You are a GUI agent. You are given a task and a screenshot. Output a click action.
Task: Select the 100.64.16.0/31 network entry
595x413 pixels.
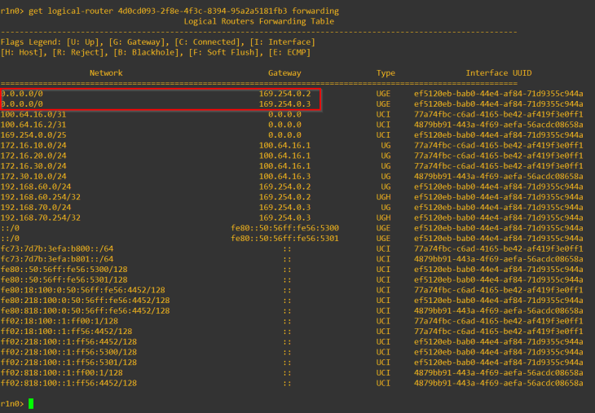pos(34,114)
